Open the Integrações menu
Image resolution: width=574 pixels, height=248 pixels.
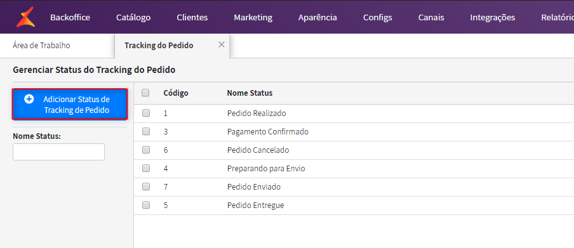(x=492, y=17)
